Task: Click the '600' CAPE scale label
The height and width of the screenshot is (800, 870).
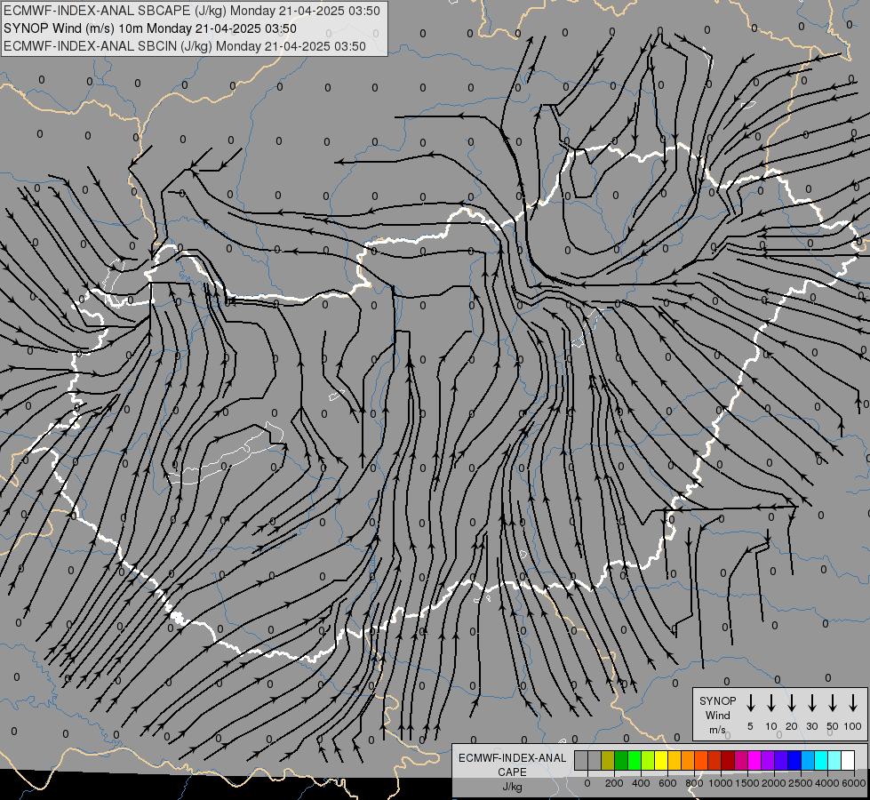Action: 667,783
